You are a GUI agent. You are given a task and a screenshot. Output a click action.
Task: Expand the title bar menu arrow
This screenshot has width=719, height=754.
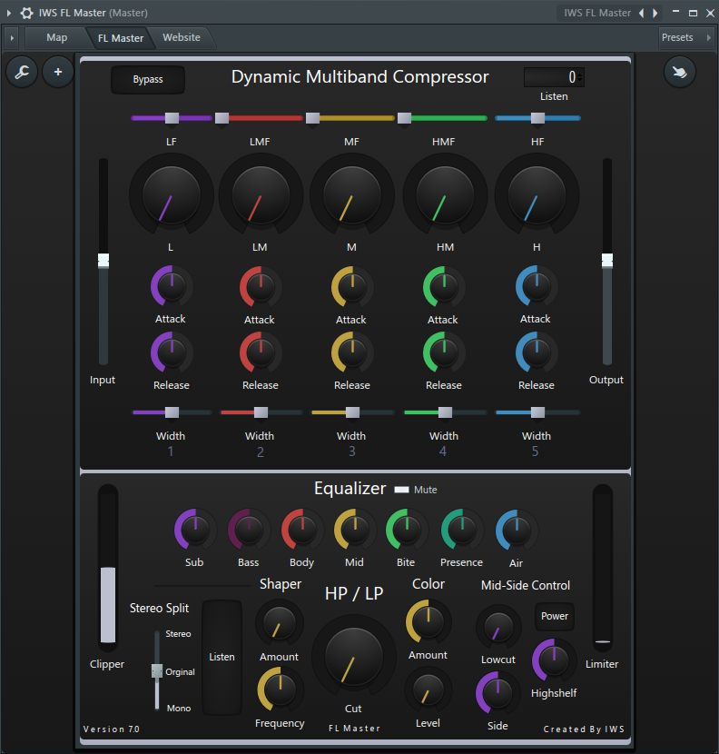[9, 13]
